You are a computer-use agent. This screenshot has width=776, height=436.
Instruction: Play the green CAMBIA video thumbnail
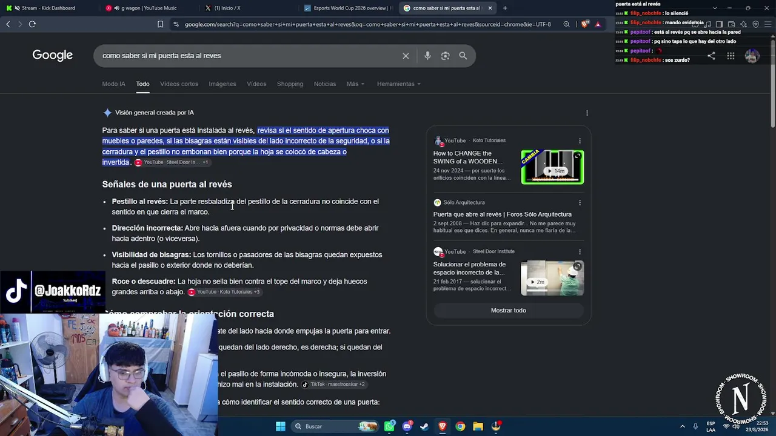(x=552, y=167)
